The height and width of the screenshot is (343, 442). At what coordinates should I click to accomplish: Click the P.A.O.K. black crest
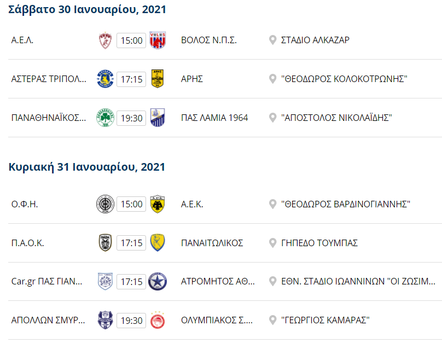click(104, 243)
